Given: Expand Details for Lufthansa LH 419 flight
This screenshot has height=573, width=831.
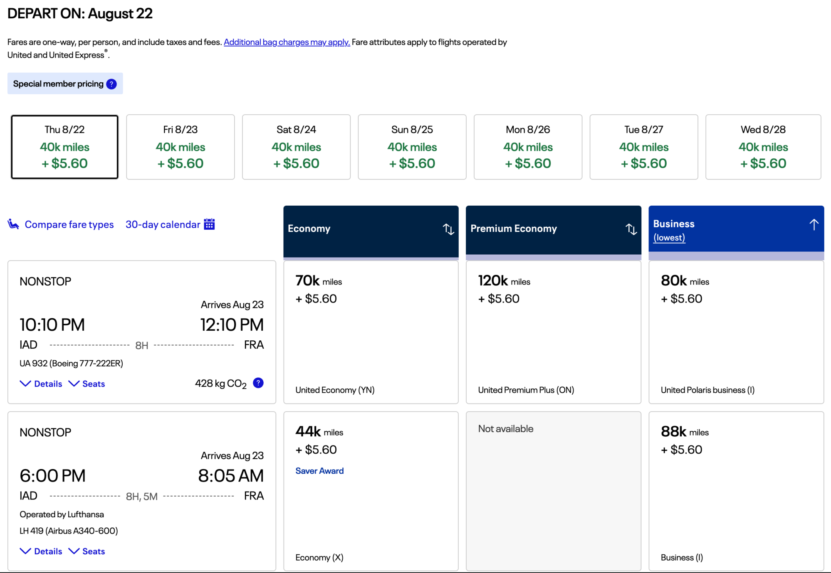Looking at the screenshot, I should click(41, 551).
